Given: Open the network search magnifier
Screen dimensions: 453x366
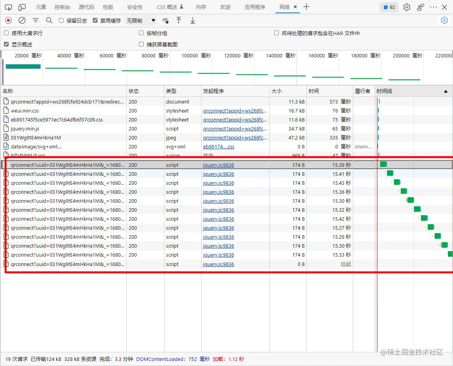Looking at the screenshot, I should 49,20.
